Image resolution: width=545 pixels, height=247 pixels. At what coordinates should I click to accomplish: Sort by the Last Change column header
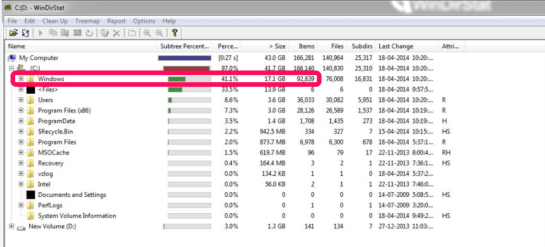point(407,46)
